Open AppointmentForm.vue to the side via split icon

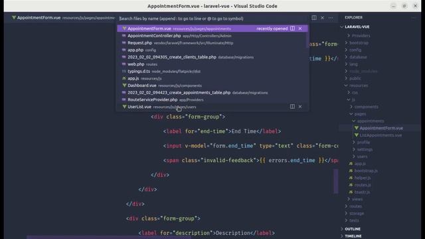[292, 29]
